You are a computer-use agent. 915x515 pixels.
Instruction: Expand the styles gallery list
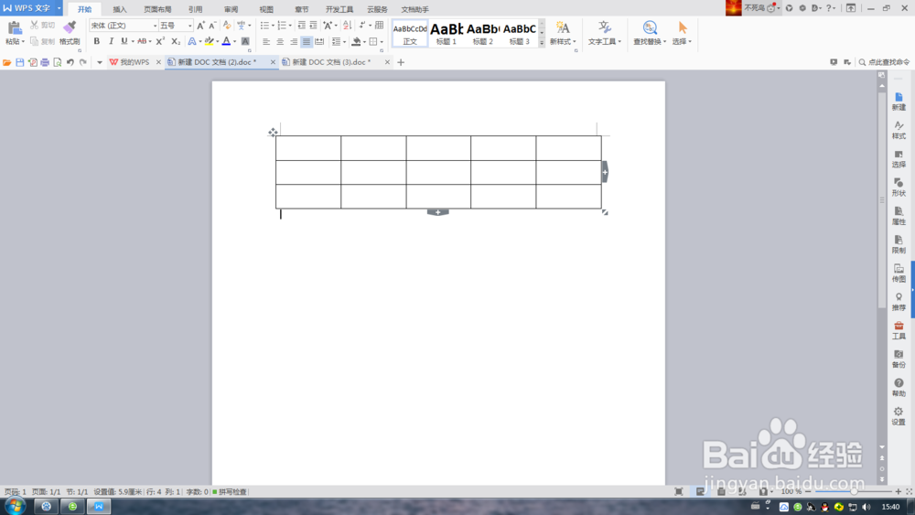[x=542, y=43]
